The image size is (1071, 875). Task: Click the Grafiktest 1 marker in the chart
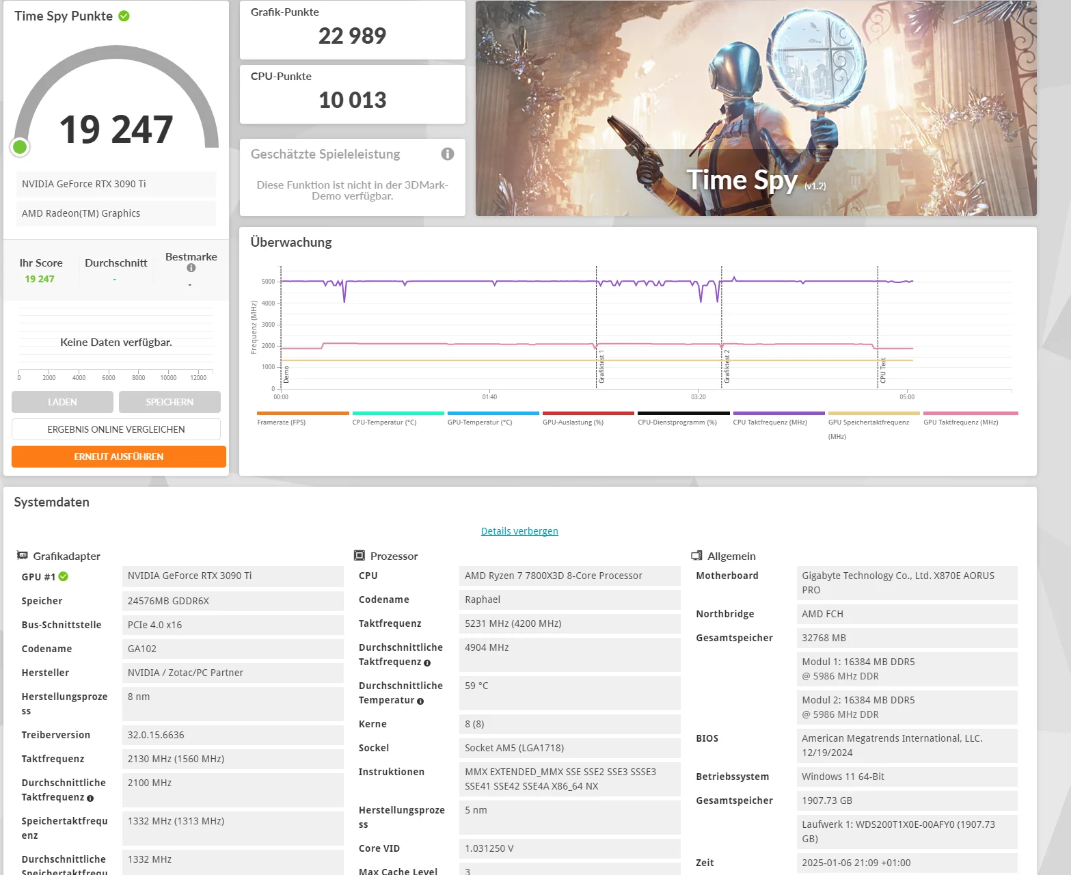pyautogui.click(x=601, y=367)
